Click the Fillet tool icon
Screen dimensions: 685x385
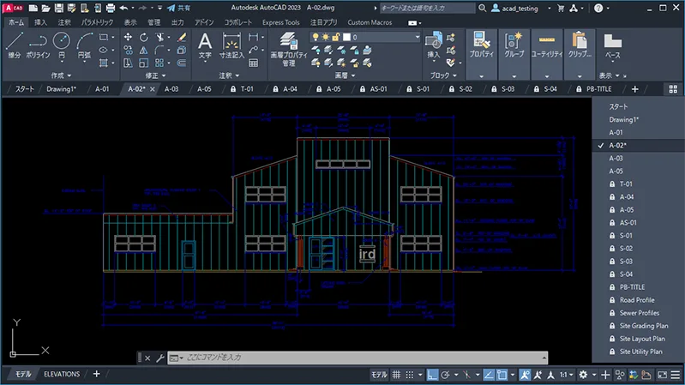[159, 51]
